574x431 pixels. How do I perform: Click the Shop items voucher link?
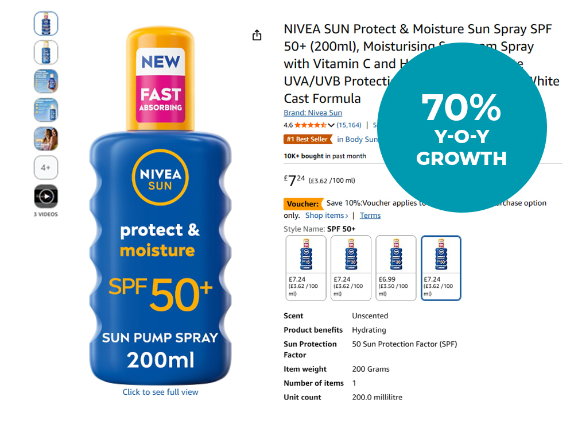(x=327, y=215)
